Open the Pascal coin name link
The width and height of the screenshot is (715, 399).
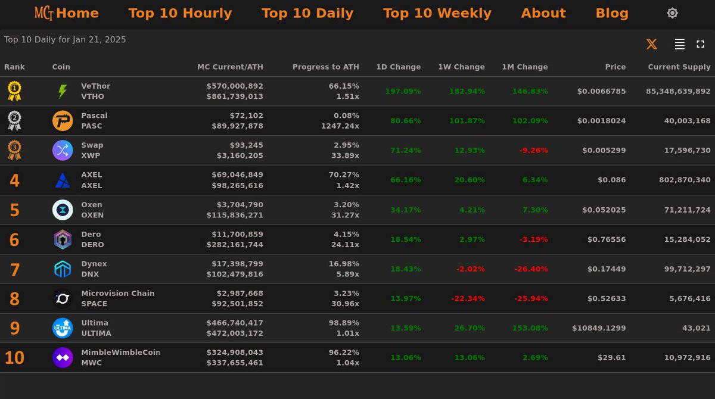[x=94, y=116]
